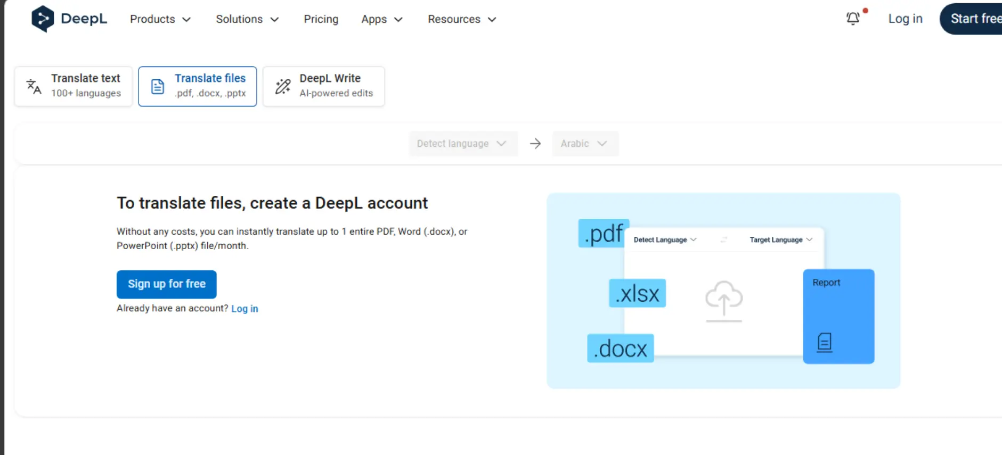The height and width of the screenshot is (455, 1002).
Task: Open the notifications bell icon
Action: [853, 19]
